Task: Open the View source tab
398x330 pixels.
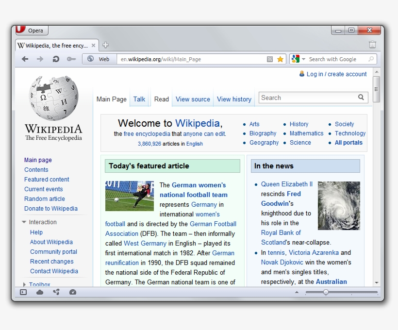Action: tap(193, 99)
